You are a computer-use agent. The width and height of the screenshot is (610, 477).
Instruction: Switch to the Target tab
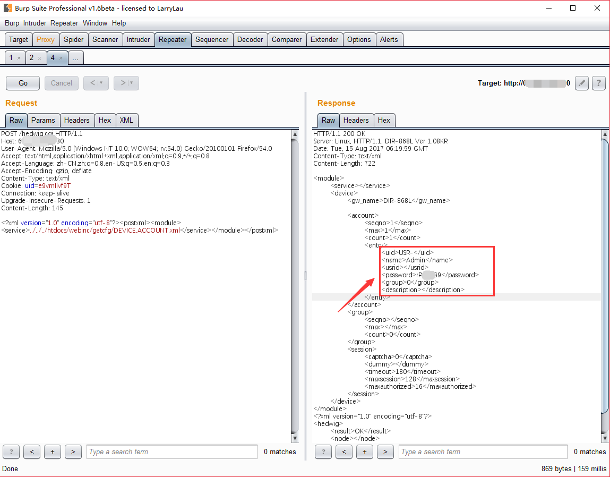pyautogui.click(x=18, y=40)
